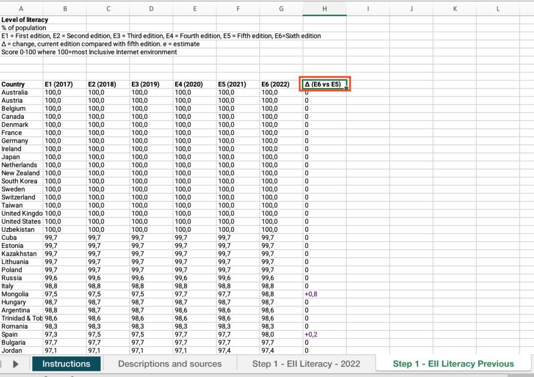534x377 pixels.
Task: Select column A header
Action: point(21,9)
